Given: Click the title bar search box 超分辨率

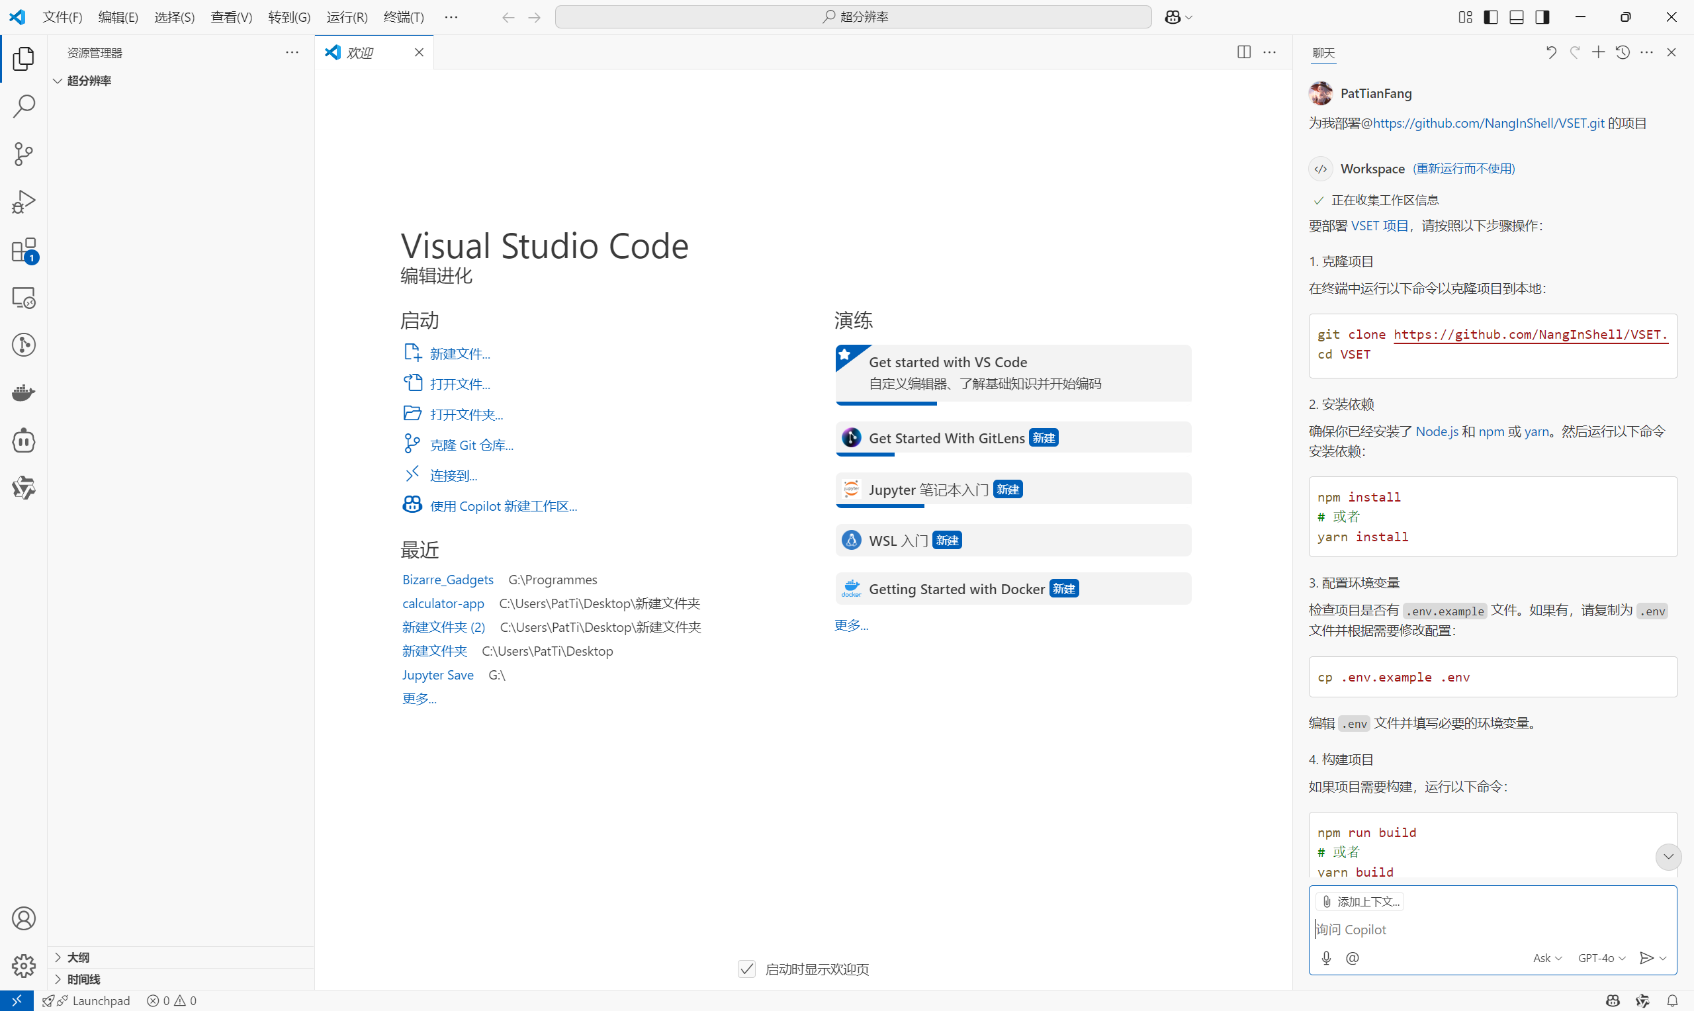Looking at the screenshot, I should tap(853, 17).
